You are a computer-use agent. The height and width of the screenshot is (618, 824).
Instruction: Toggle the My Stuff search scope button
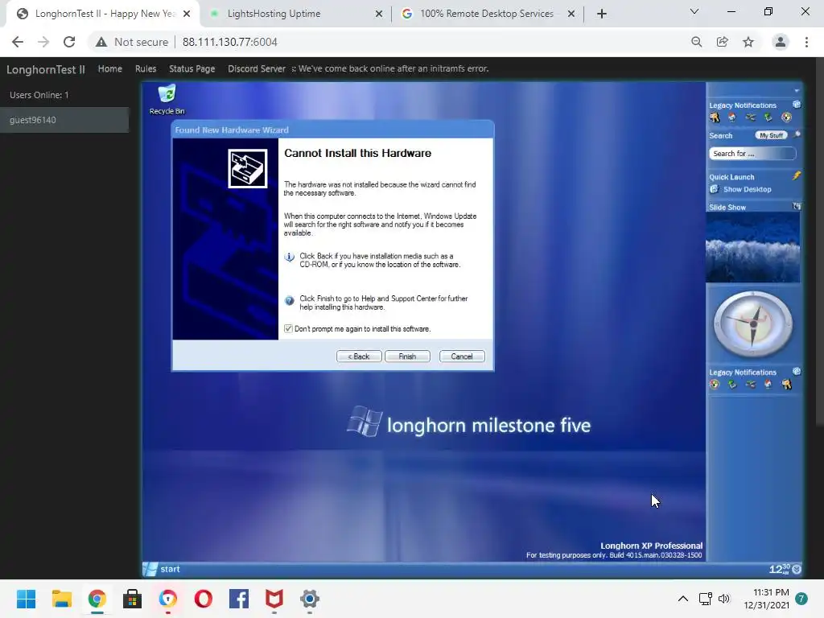click(771, 135)
